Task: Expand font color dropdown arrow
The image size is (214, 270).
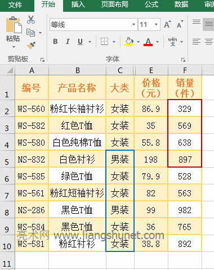Action: click(x=157, y=42)
